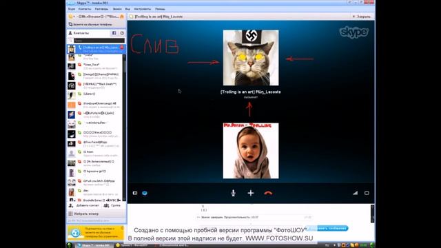The image size is (441, 248).
Task: Click the Добавить контакт link
Action: (88, 205)
